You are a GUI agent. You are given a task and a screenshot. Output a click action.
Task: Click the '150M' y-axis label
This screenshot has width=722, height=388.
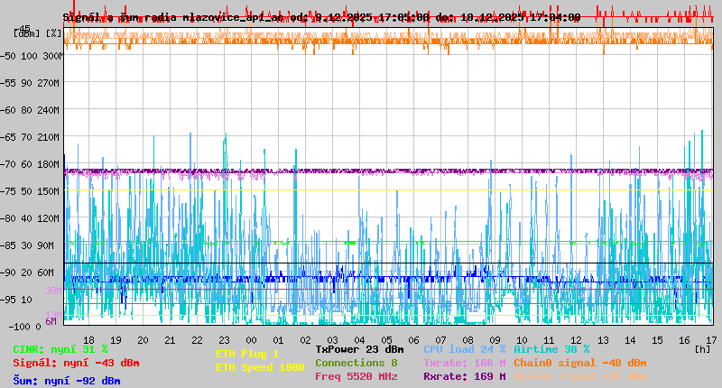tap(49, 191)
